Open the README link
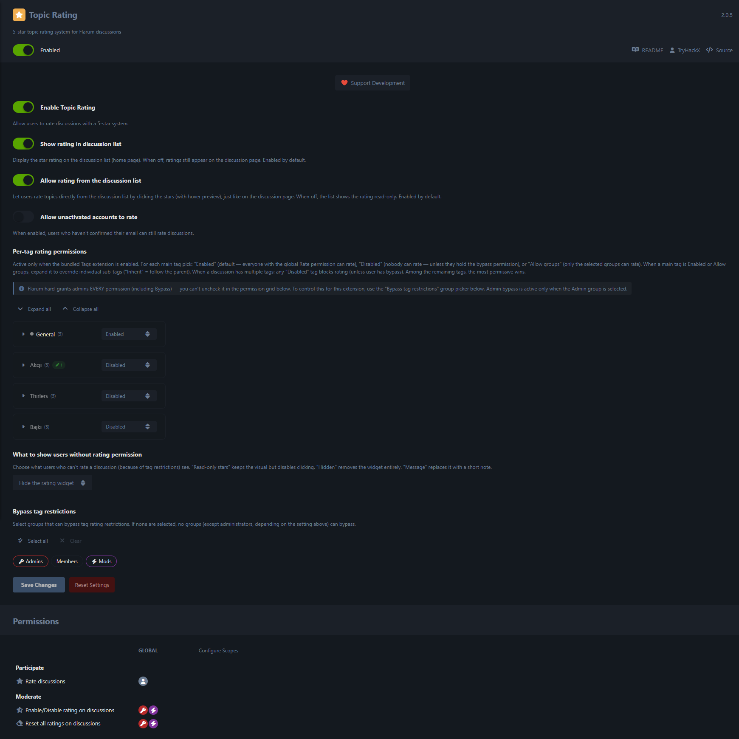The image size is (739, 739). coord(647,50)
